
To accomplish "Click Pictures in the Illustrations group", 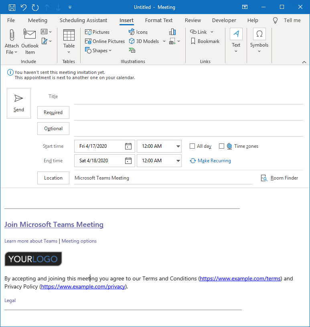I will pos(97,32).
